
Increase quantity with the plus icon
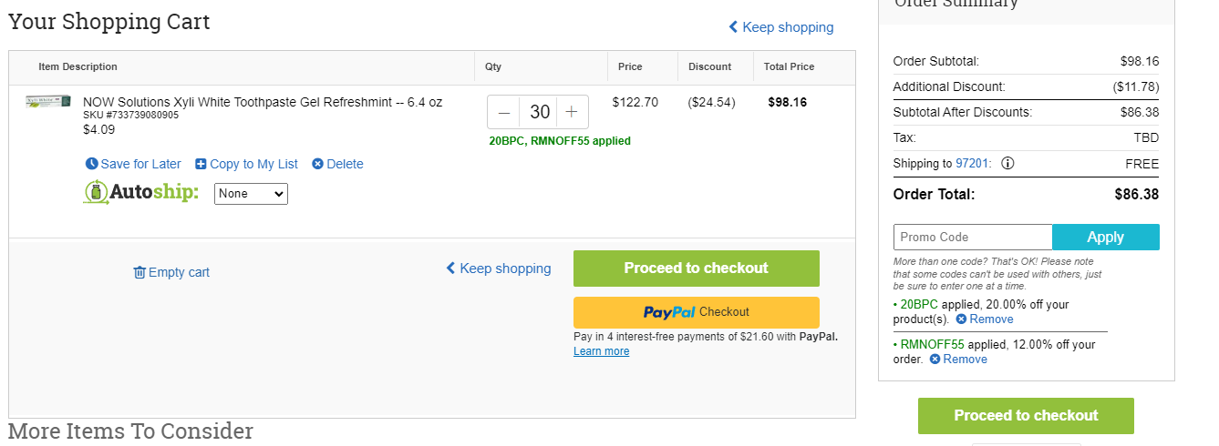[572, 112]
